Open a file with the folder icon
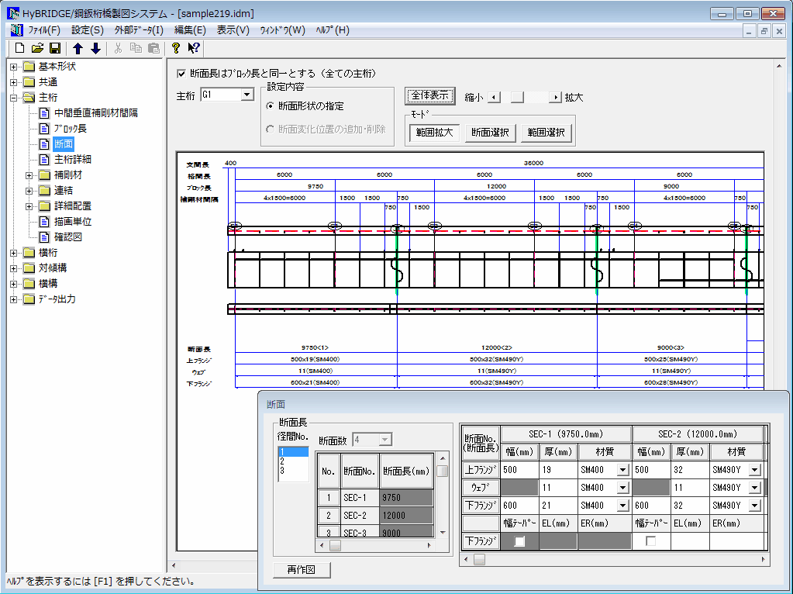This screenshot has width=793, height=594. 37,48
